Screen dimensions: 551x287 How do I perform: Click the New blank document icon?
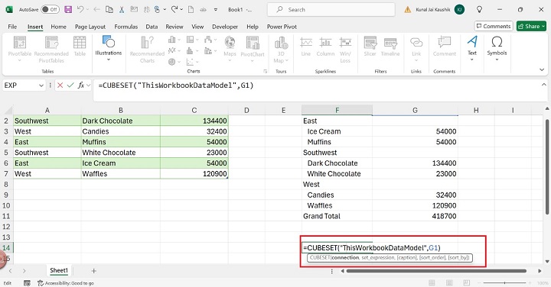point(191,9)
